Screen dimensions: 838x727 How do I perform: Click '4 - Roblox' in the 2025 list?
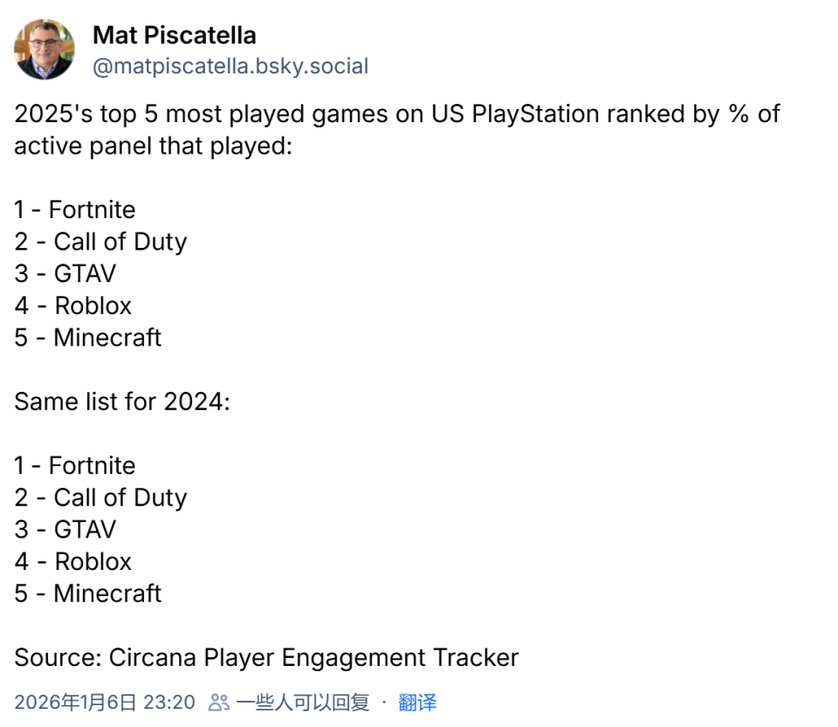click(72, 305)
